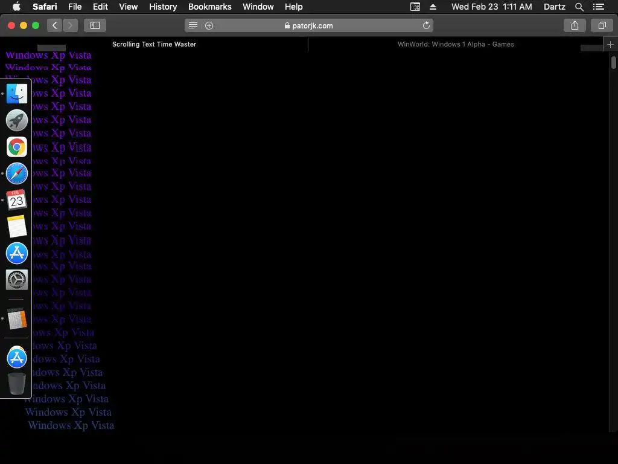Viewport: 618px width, 464px height.
Task: Open Calculator from the dock
Action: 16,318
